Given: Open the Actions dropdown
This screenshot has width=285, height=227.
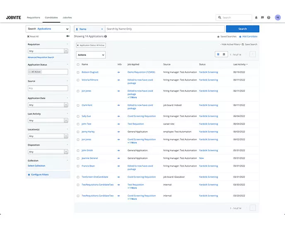Looking at the screenshot, I should tap(91, 55).
